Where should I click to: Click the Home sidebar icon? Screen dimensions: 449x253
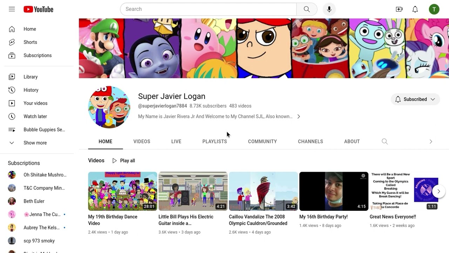coord(12,29)
